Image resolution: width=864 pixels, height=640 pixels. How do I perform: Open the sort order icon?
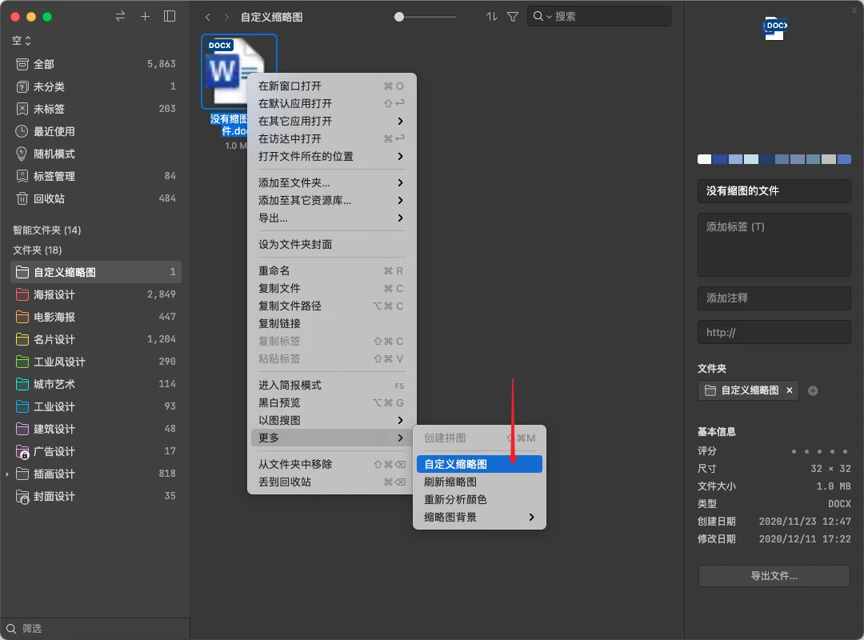point(492,16)
